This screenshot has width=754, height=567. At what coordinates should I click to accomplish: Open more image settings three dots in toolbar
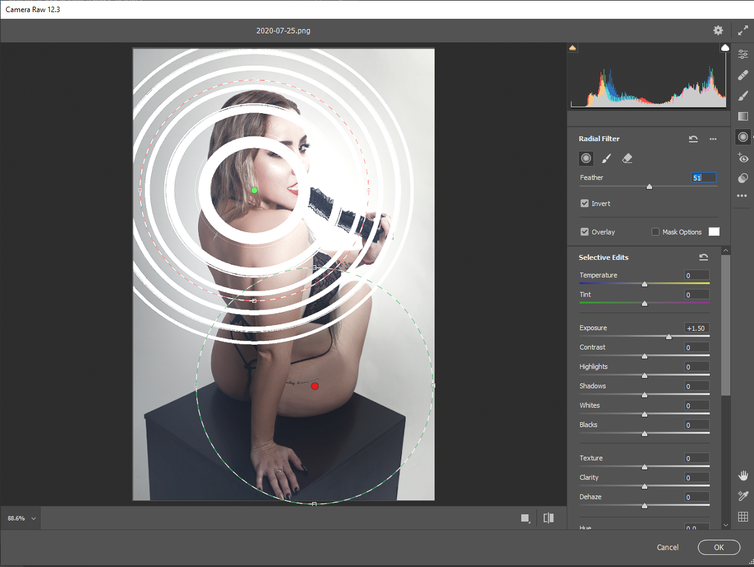(742, 196)
